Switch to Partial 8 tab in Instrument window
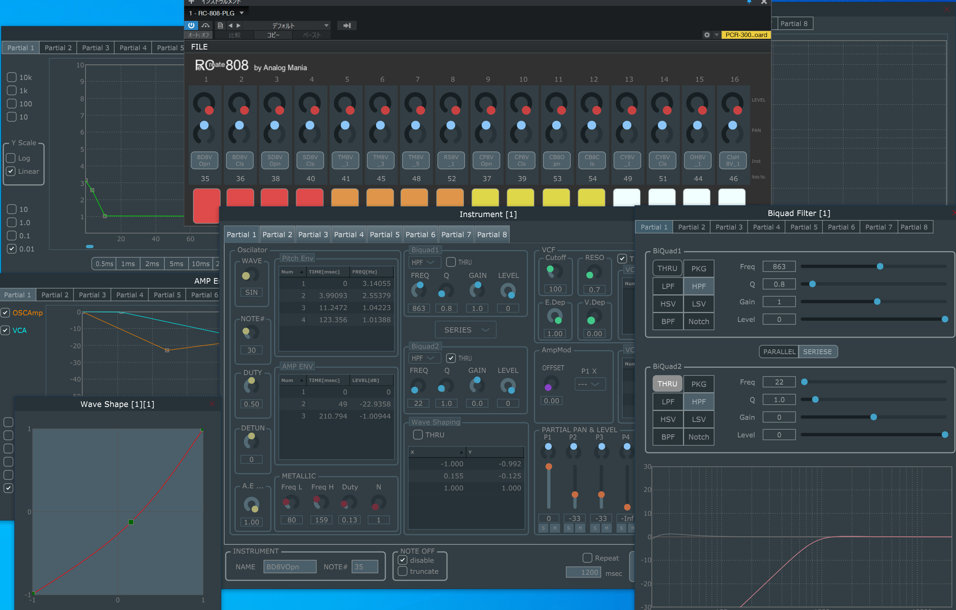The width and height of the screenshot is (956, 610). coord(492,234)
